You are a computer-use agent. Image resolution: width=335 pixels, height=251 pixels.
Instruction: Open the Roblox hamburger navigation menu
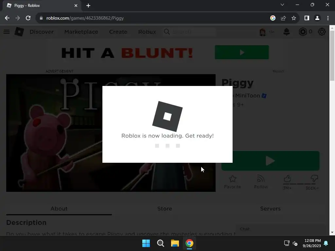pyautogui.click(x=7, y=32)
